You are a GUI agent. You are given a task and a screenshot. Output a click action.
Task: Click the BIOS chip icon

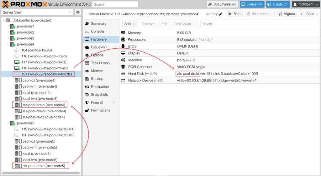click(x=123, y=46)
